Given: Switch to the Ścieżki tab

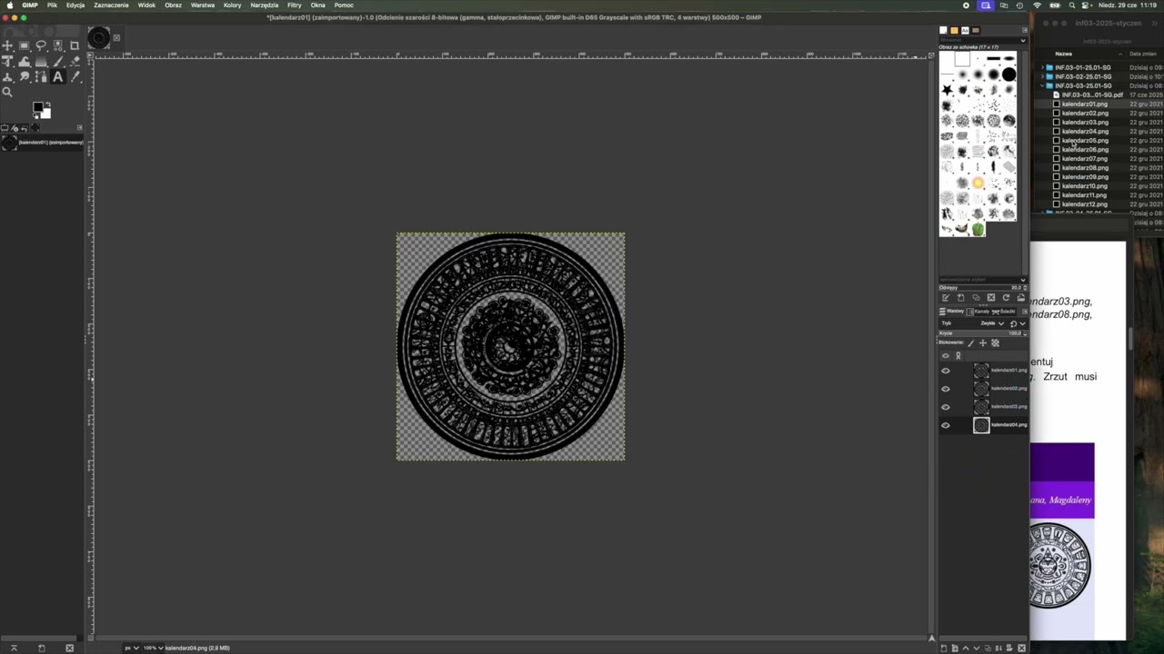Looking at the screenshot, I should (x=1003, y=312).
